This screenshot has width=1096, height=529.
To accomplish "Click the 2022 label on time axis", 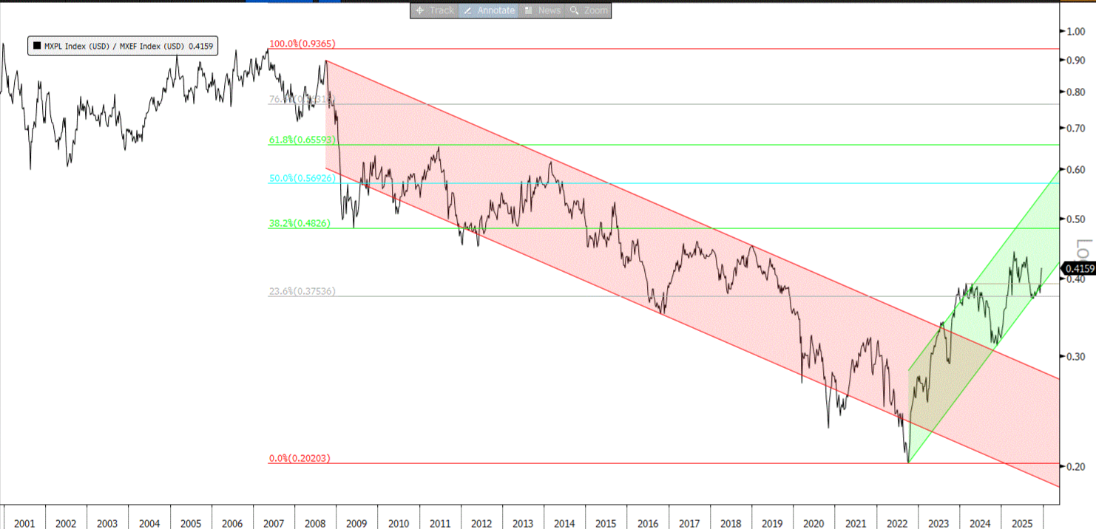I will (897, 523).
